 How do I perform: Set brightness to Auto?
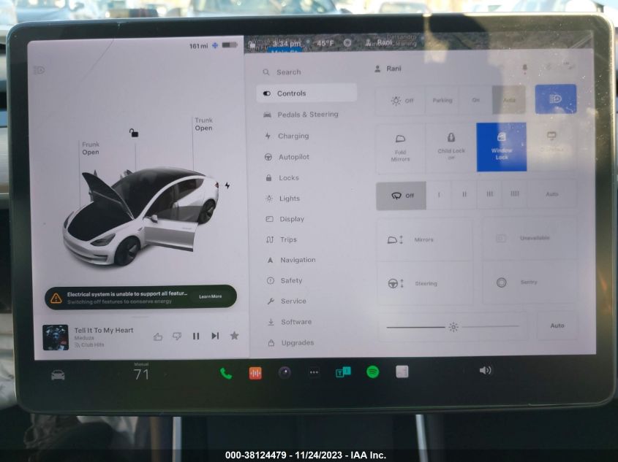coord(557,326)
